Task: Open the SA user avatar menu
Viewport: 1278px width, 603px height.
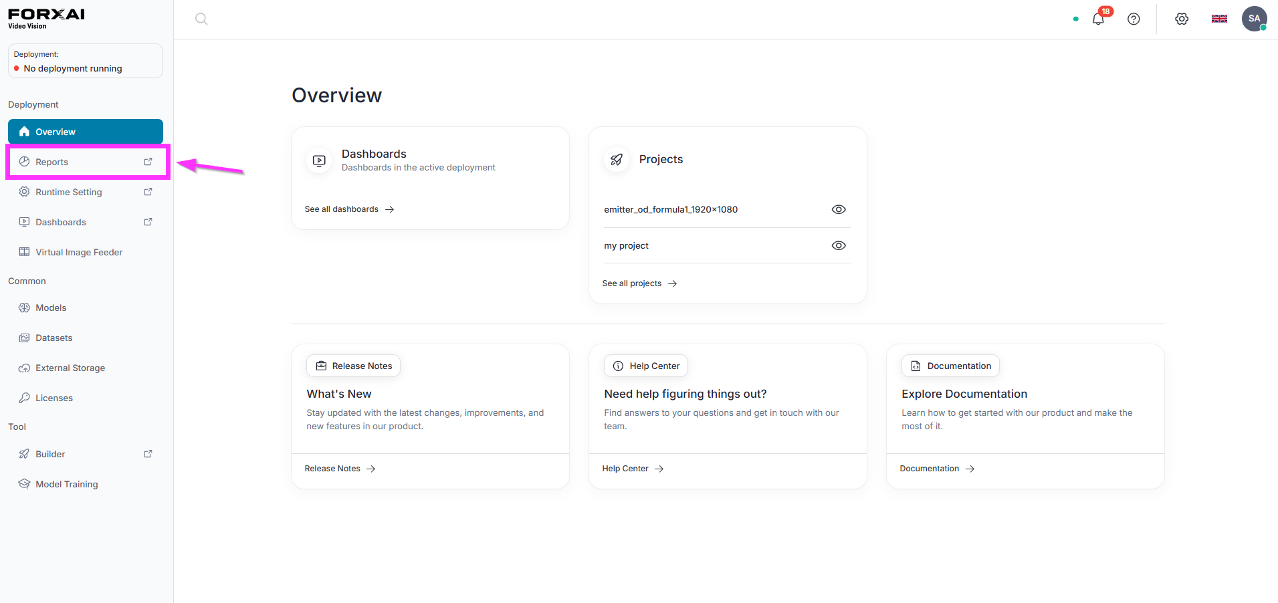Action: [1254, 19]
